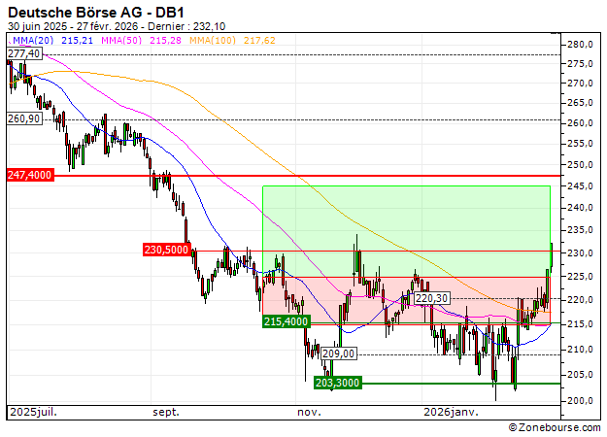Select the green 215,4000 support label
607x437 pixels.
[287, 320]
